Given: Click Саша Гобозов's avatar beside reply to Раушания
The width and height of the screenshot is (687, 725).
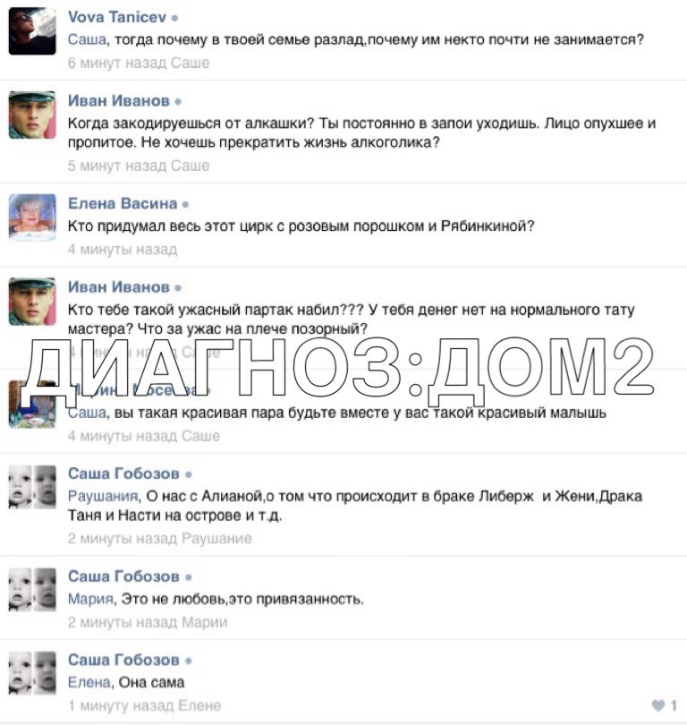Looking at the screenshot, I should [32, 487].
